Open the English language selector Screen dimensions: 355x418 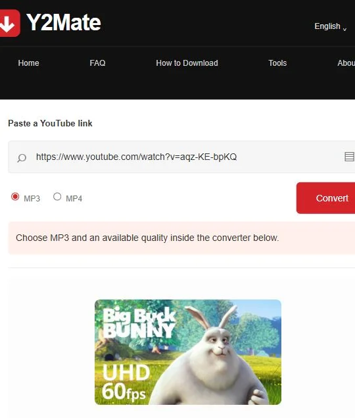tap(330, 26)
